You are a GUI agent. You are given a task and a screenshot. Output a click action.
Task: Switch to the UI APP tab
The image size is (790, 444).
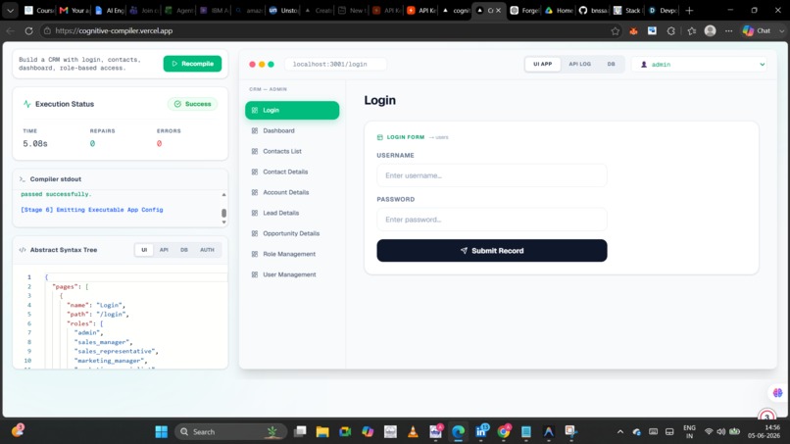543,64
